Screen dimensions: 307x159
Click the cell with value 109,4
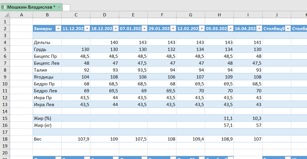(191, 139)
